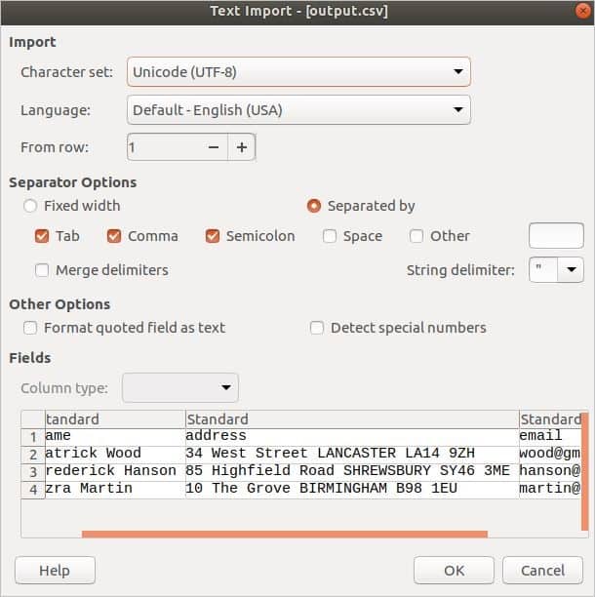595x597 pixels.
Task: Select the Separated by radio option
Action: (x=314, y=206)
